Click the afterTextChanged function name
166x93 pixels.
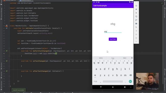[40, 71]
